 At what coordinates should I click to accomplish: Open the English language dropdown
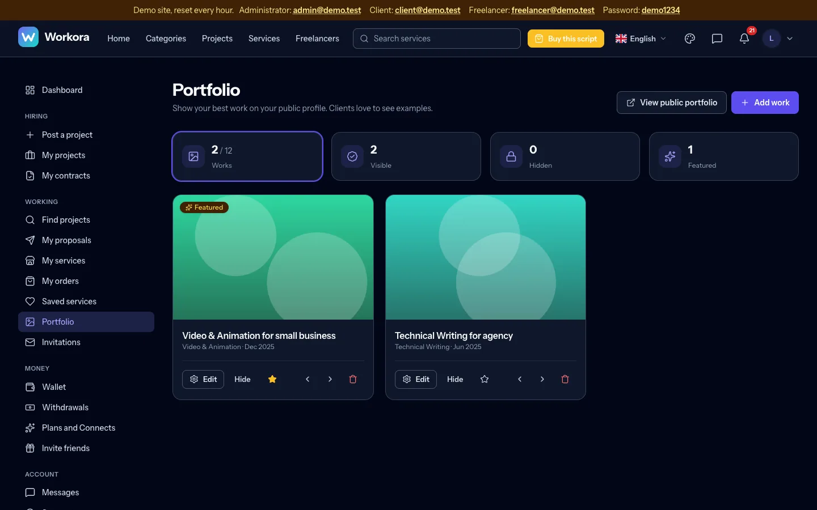pyautogui.click(x=641, y=39)
